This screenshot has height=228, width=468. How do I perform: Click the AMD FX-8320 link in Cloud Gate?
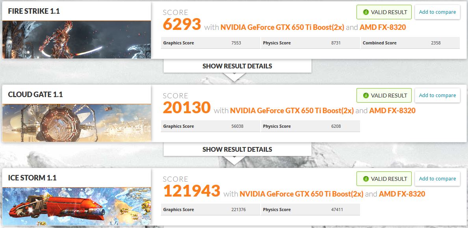392,111
